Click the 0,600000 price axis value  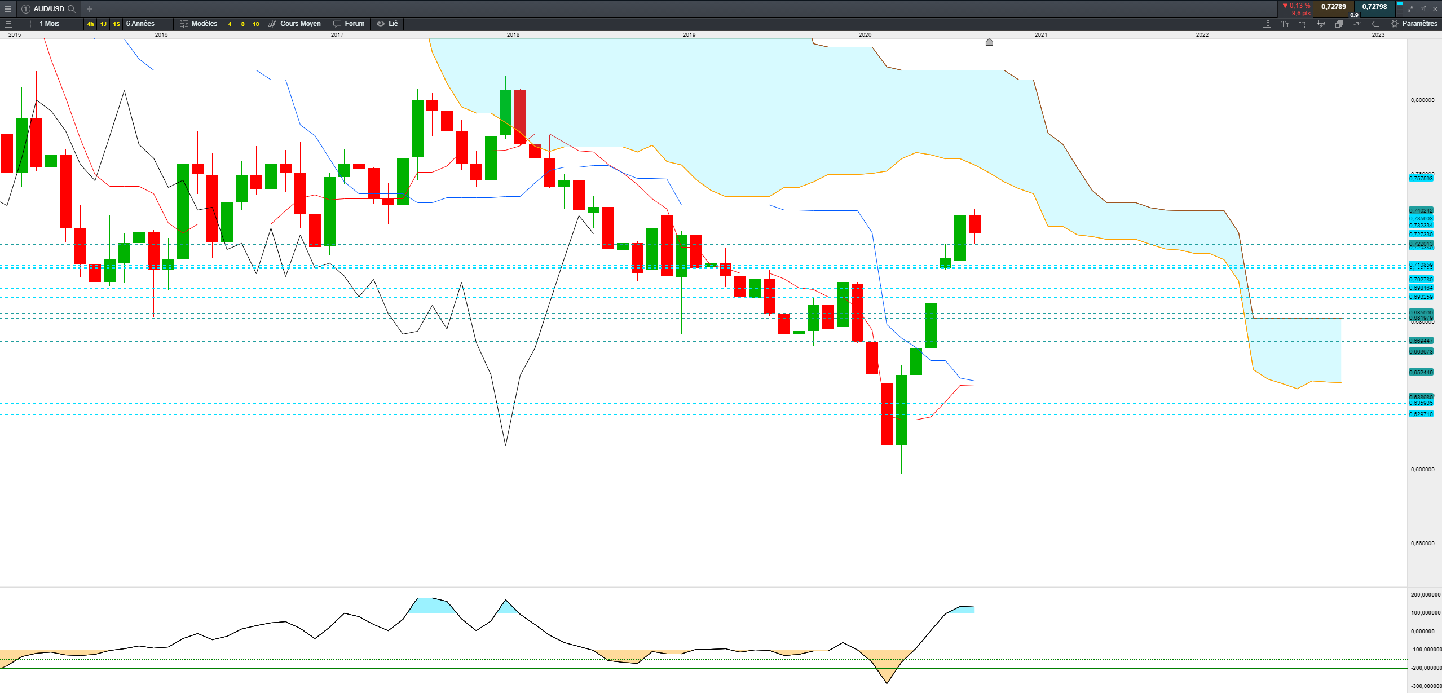point(1422,470)
